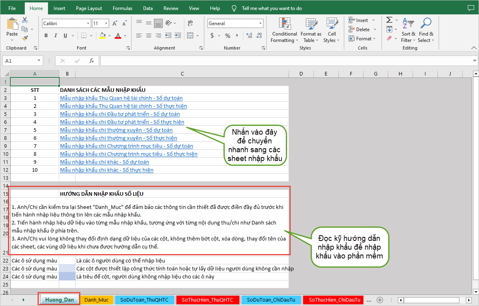Toggle Wrap Text option
Screen dimensions: 479x306
190,24
